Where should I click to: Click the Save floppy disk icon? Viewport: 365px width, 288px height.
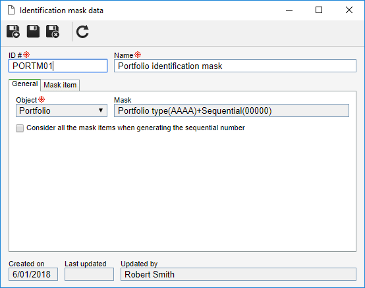coord(33,32)
